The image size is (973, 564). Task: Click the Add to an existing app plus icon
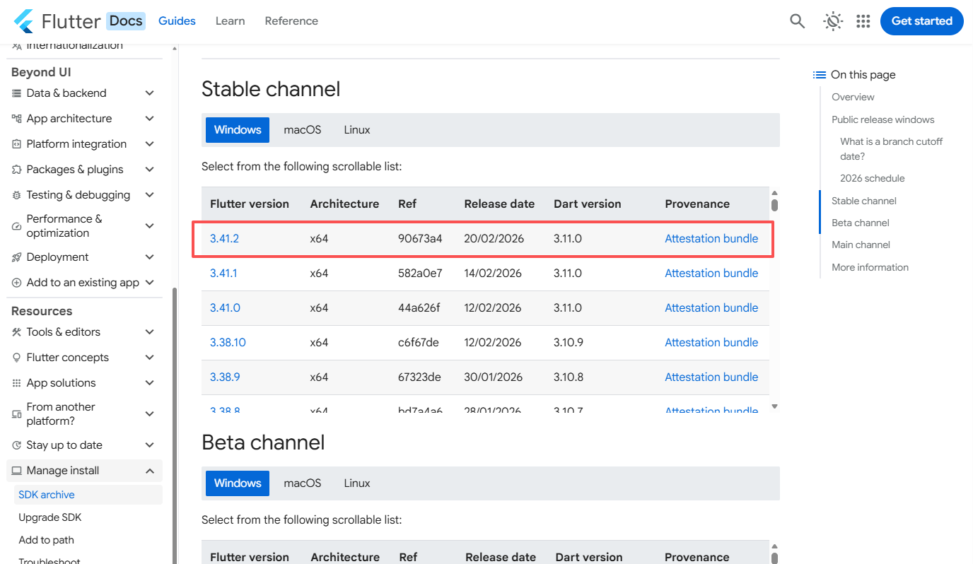[x=17, y=283]
